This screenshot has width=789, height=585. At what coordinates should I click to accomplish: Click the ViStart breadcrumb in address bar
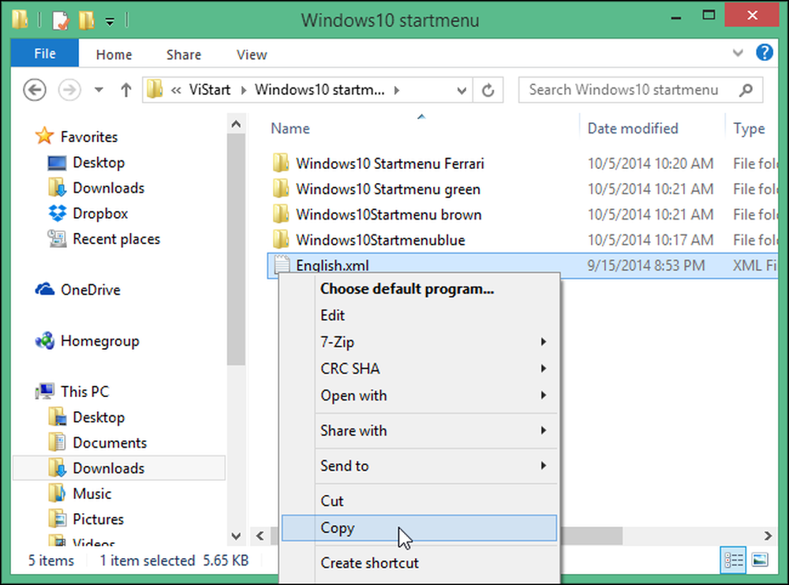click(x=210, y=90)
